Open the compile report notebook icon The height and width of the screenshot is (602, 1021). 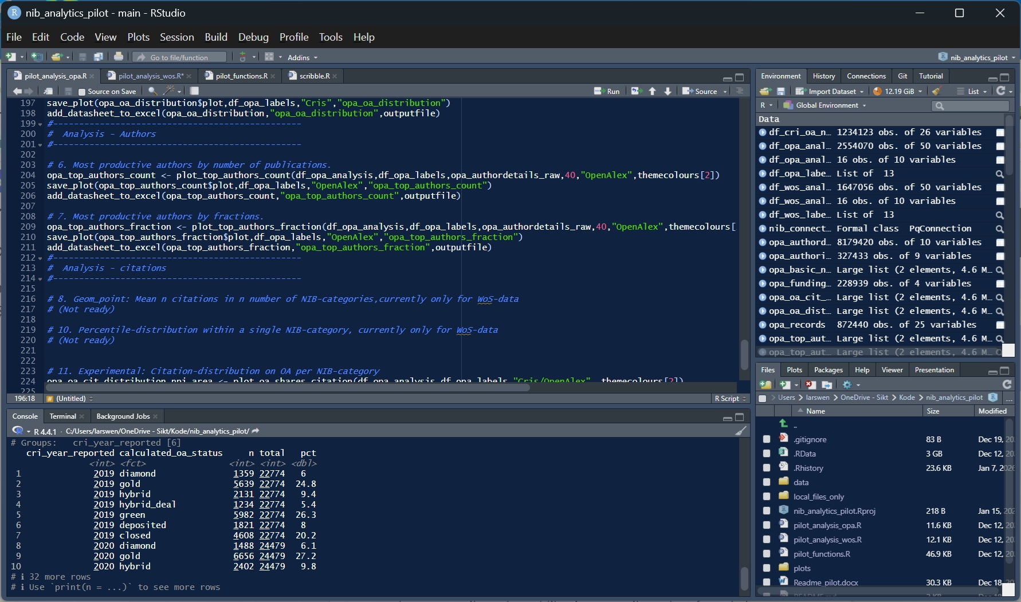tap(194, 91)
